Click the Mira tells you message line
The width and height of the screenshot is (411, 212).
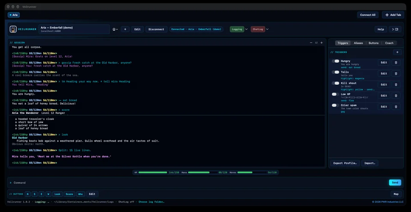pyautogui.click(x=62, y=157)
